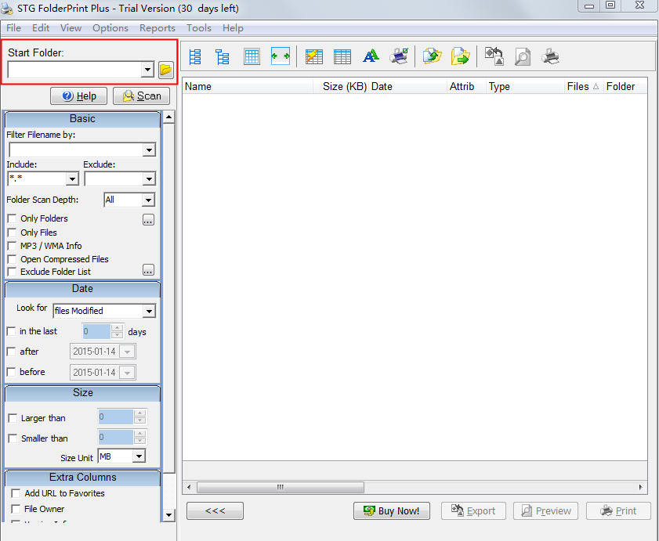The width and height of the screenshot is (659, 541).
Task: Enable the MP3 / WMA Info checkbox
Action: click(13, 246)
